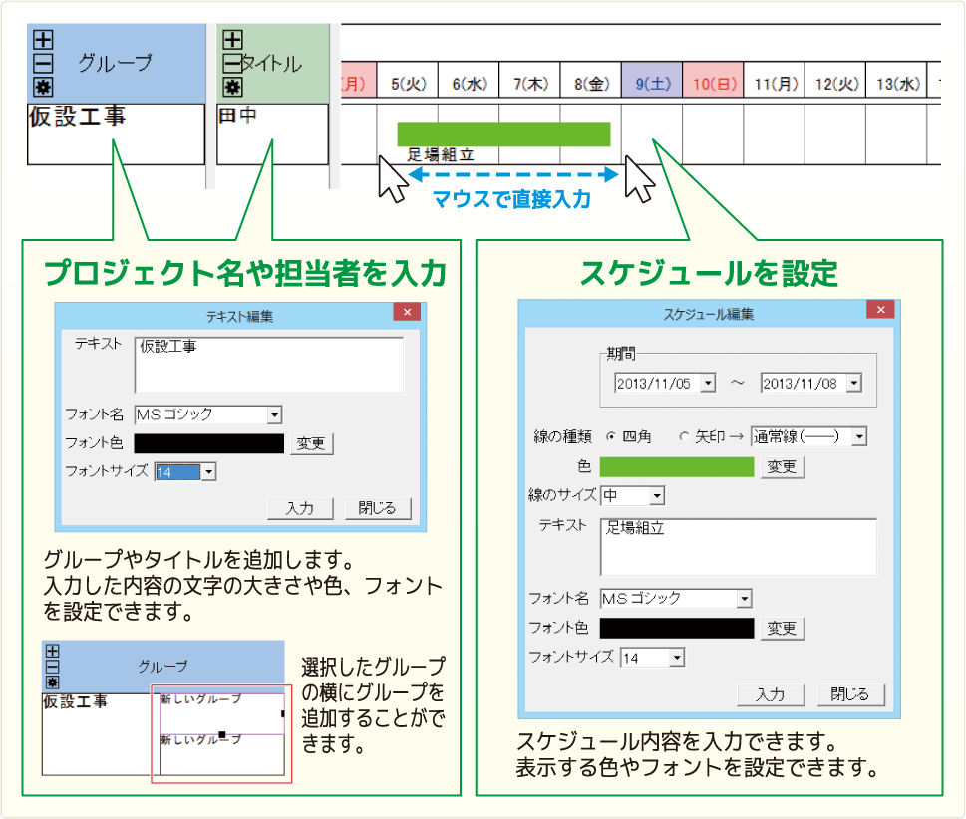The width and height of the screenshot is (966, 819).
Task: Click 閉じる button in スケジュール編集
Action: click(850, 695)
